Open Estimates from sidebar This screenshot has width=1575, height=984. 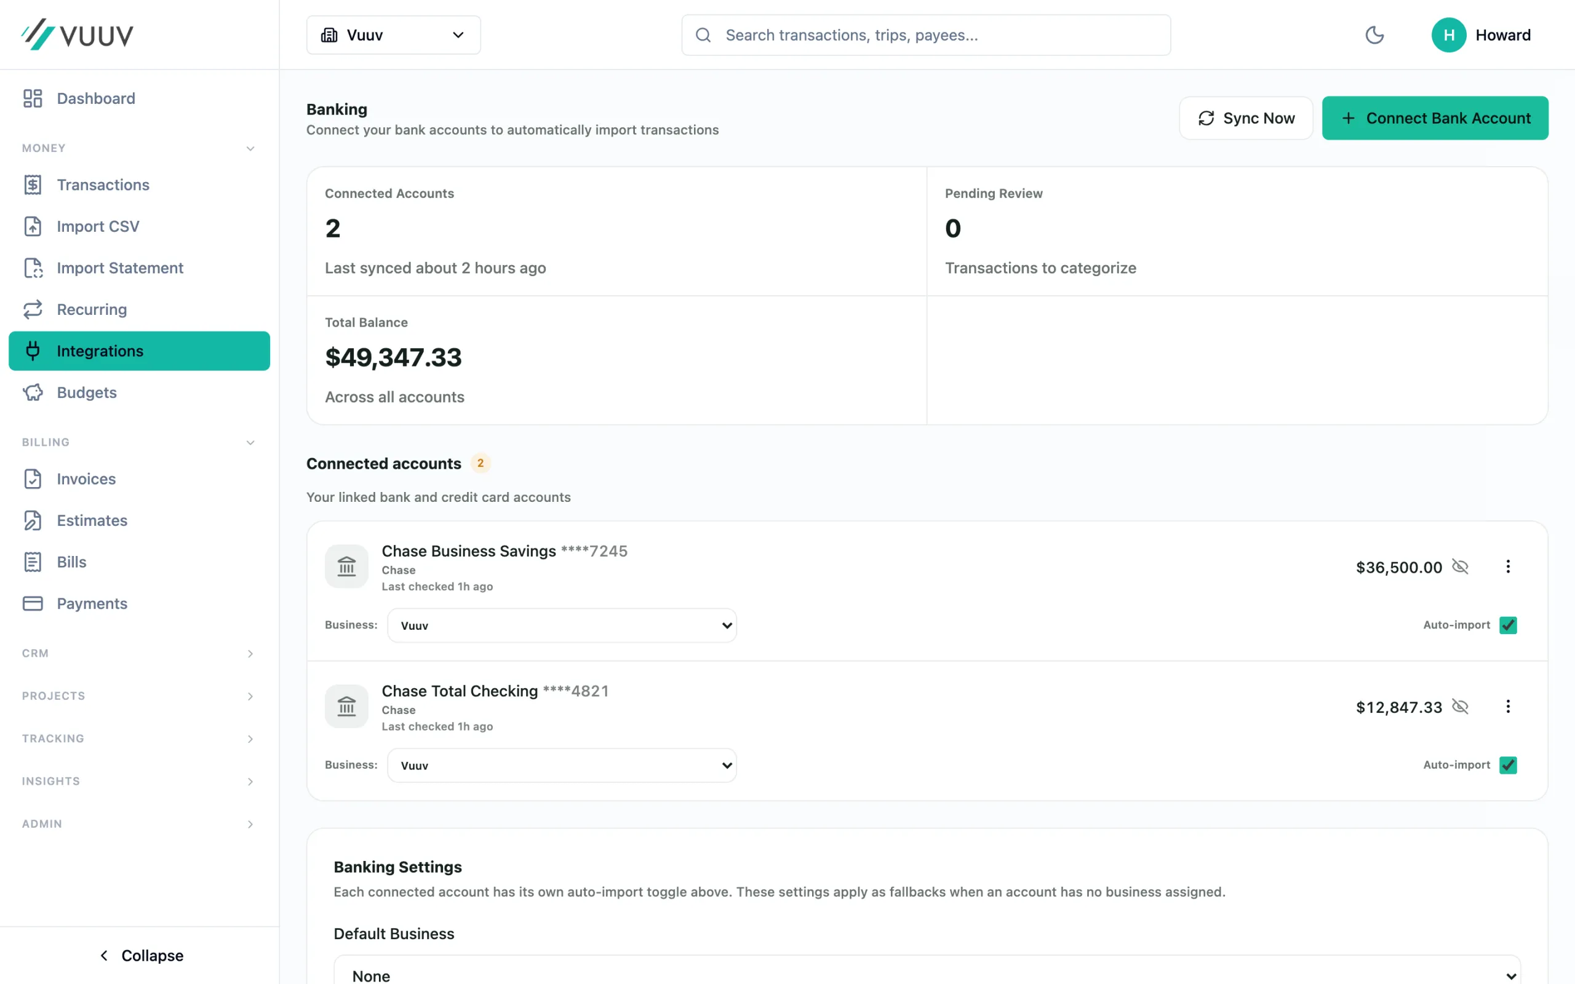pos(139,521)
